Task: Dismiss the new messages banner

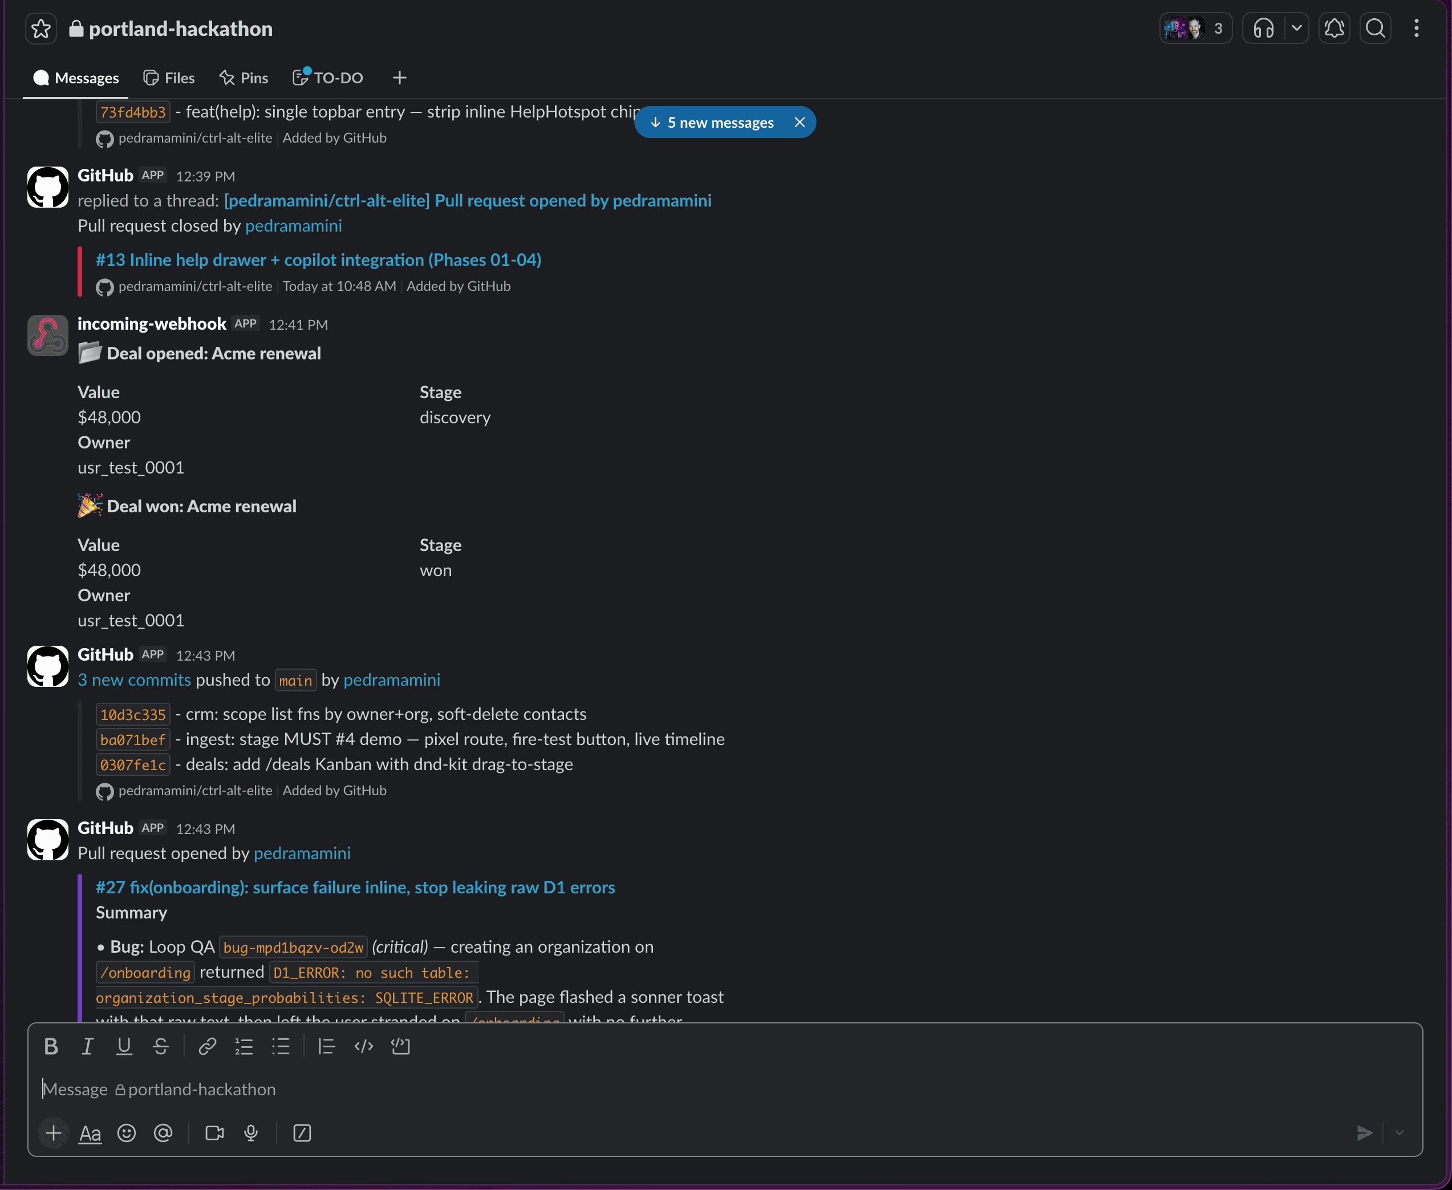Action: click(x=800, y=123)
